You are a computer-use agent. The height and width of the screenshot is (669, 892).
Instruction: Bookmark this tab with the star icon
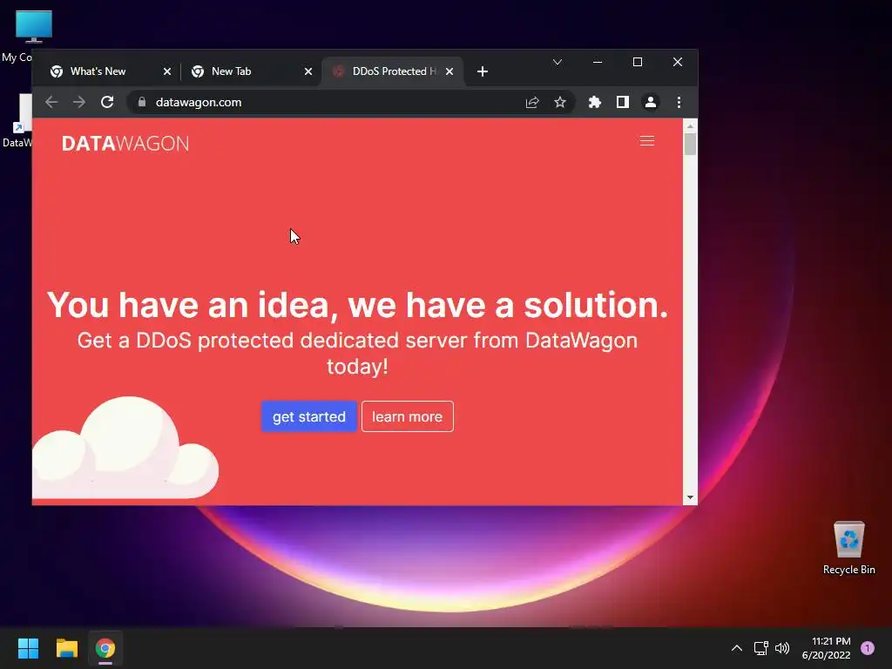coord(560,103)
